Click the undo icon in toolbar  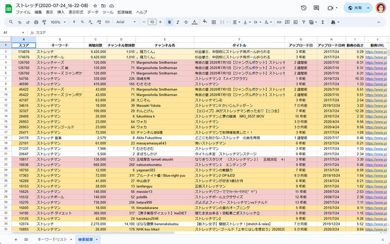click(19, 22)
